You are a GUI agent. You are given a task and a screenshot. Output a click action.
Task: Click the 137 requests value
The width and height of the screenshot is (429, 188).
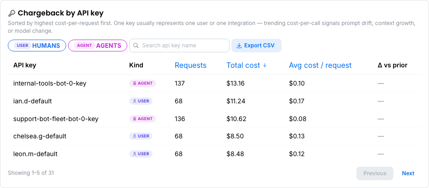(x=180, y=83)
